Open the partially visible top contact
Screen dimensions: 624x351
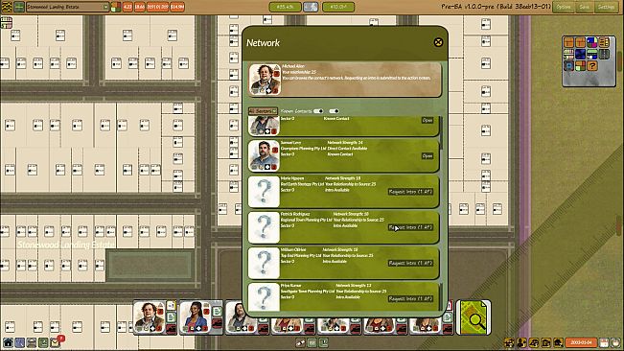coord(428,120)
